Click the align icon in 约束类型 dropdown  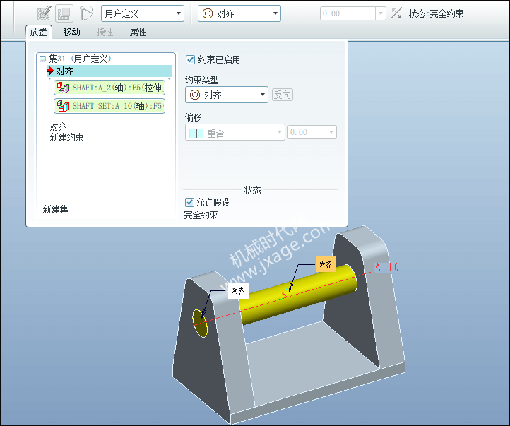(x=195, y=95)
